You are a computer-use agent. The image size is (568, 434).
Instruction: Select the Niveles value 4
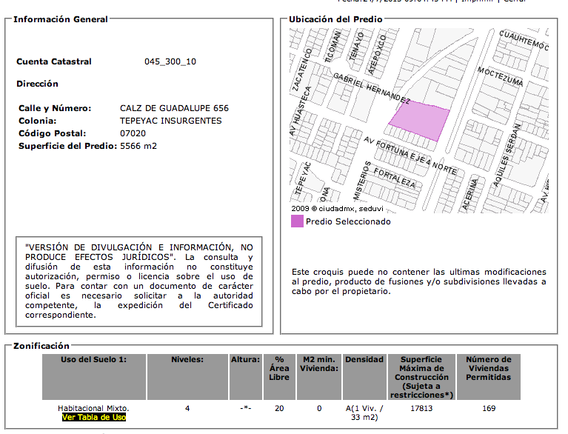coord(187,408)
